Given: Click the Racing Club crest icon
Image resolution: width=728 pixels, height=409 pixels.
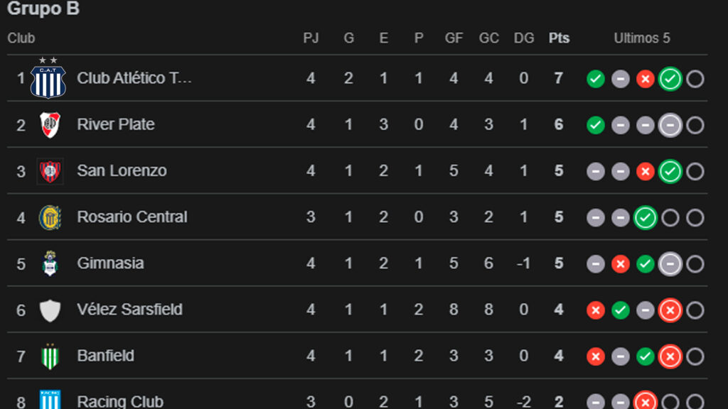Looking at the screenshot, I should click(x=50, y=400).
